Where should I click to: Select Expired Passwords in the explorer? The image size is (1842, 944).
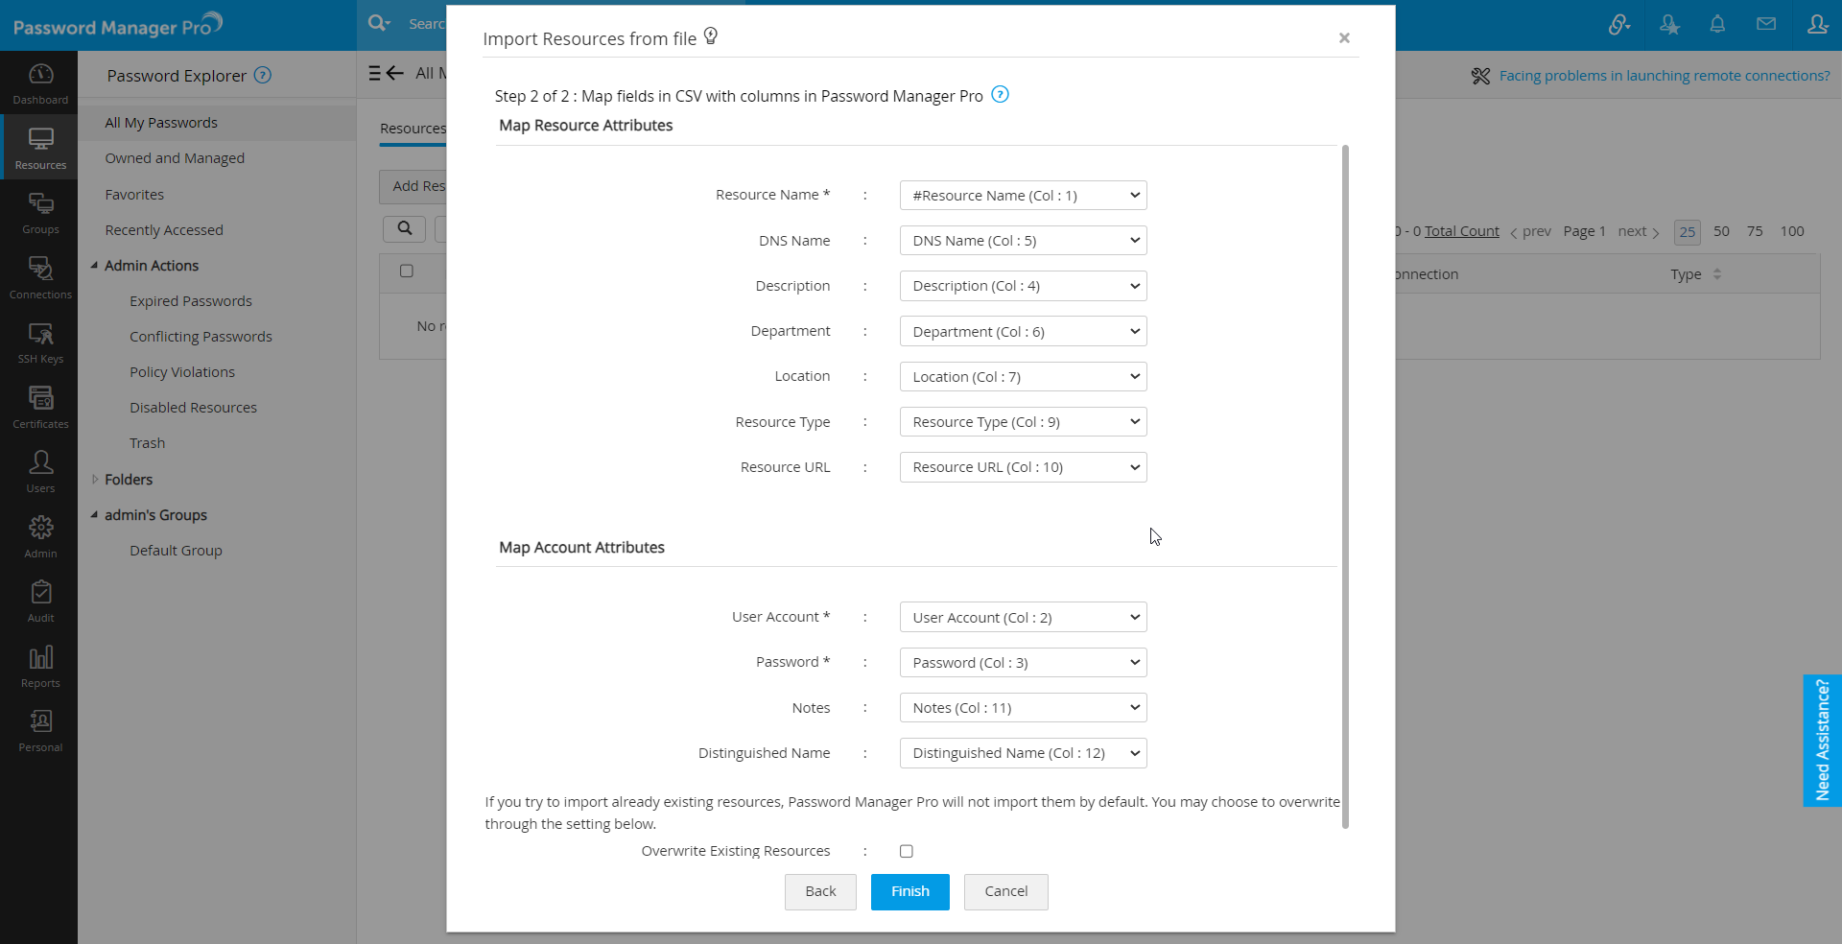(x=191, y=301)
